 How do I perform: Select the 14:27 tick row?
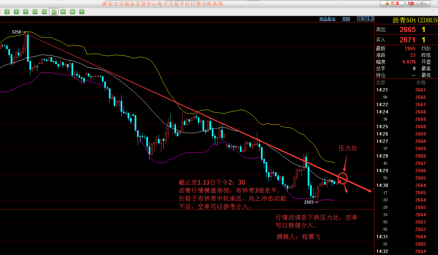[406, 141]
